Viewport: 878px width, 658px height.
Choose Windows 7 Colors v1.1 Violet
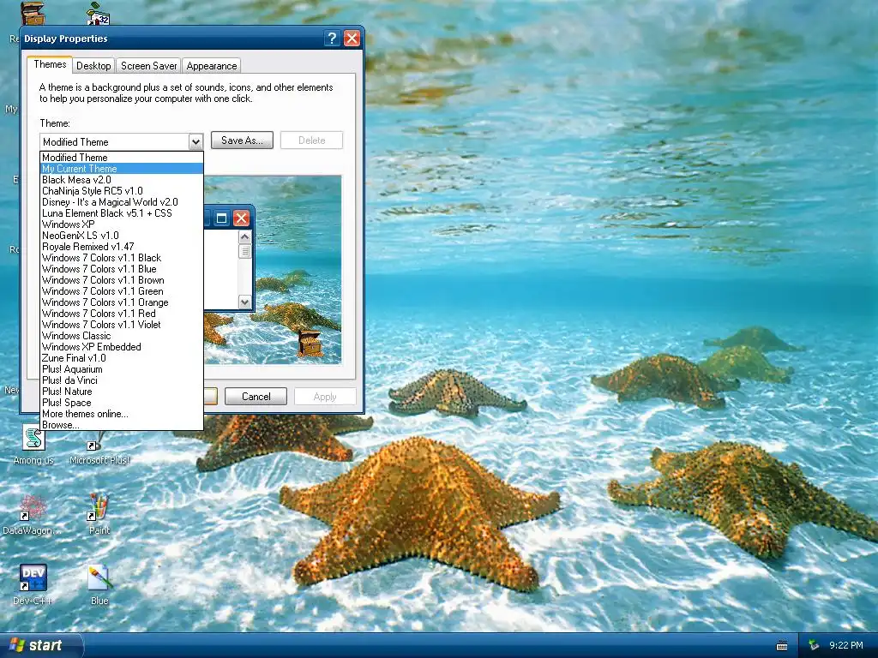coord(122,325)
